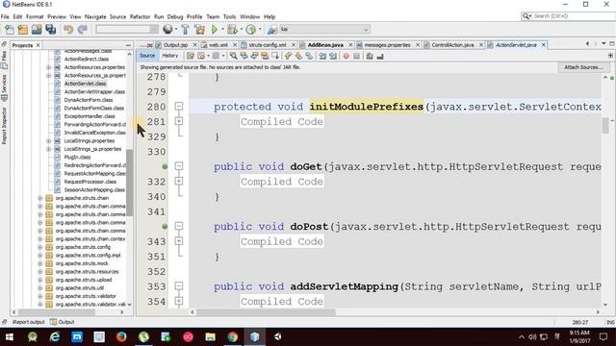Click the Save All toolbar icon

coord(51,30)
